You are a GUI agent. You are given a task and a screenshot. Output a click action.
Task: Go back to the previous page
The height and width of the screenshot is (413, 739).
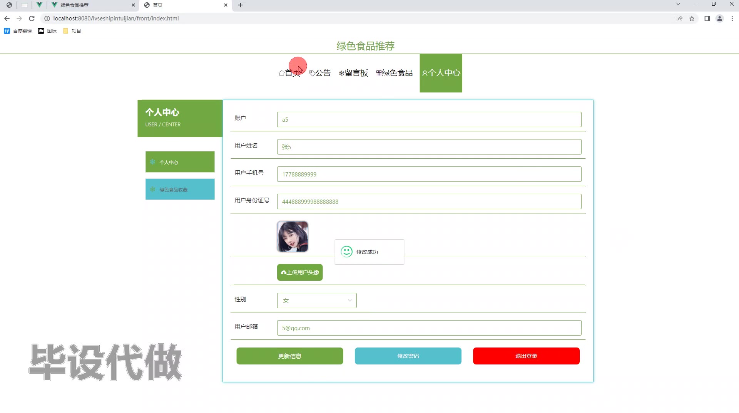(x=7, y=18)
